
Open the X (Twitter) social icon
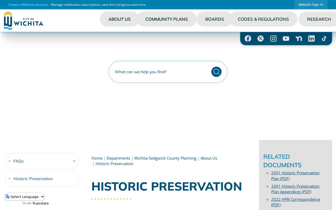click(x=260, y=39)
